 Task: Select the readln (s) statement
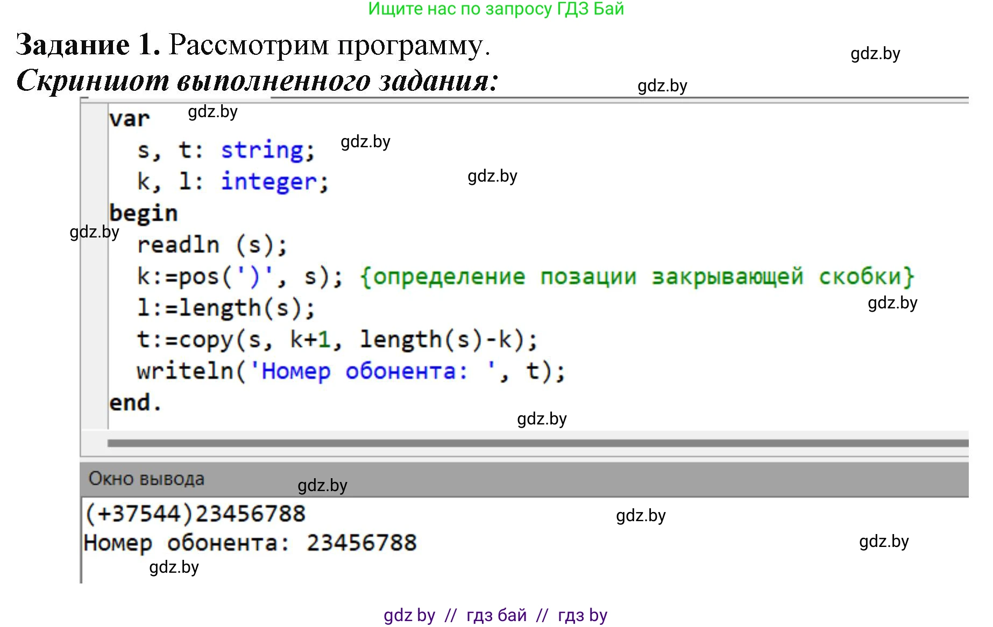pos(212,244)
